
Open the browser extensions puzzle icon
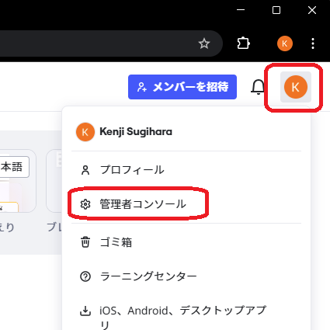point(243,43)
